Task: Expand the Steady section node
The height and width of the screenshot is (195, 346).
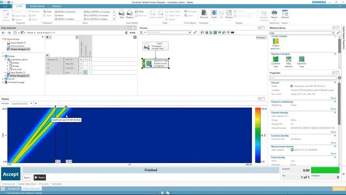Action: pos(8,63)
